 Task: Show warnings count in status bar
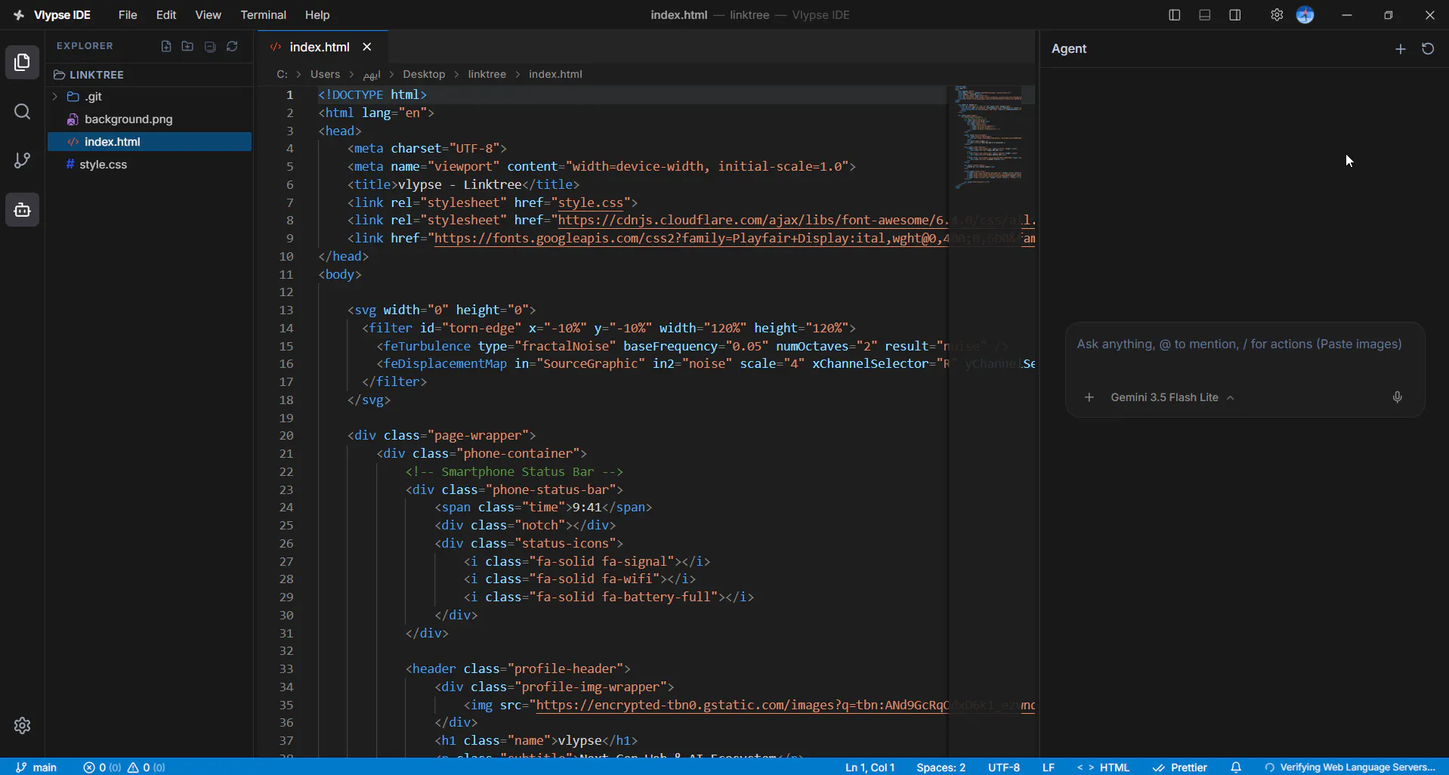[147, 767]
